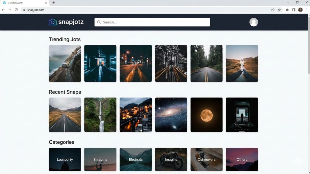
Task: Click the Chrome profile picture icon
Action: (x=300, y=10)
